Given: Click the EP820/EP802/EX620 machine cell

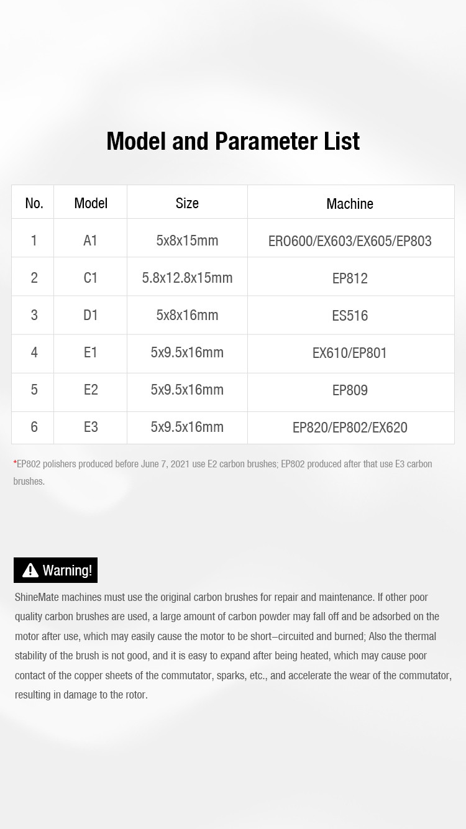Looking at the screenshot, I should pyautogui.click(x=350, y=427).
